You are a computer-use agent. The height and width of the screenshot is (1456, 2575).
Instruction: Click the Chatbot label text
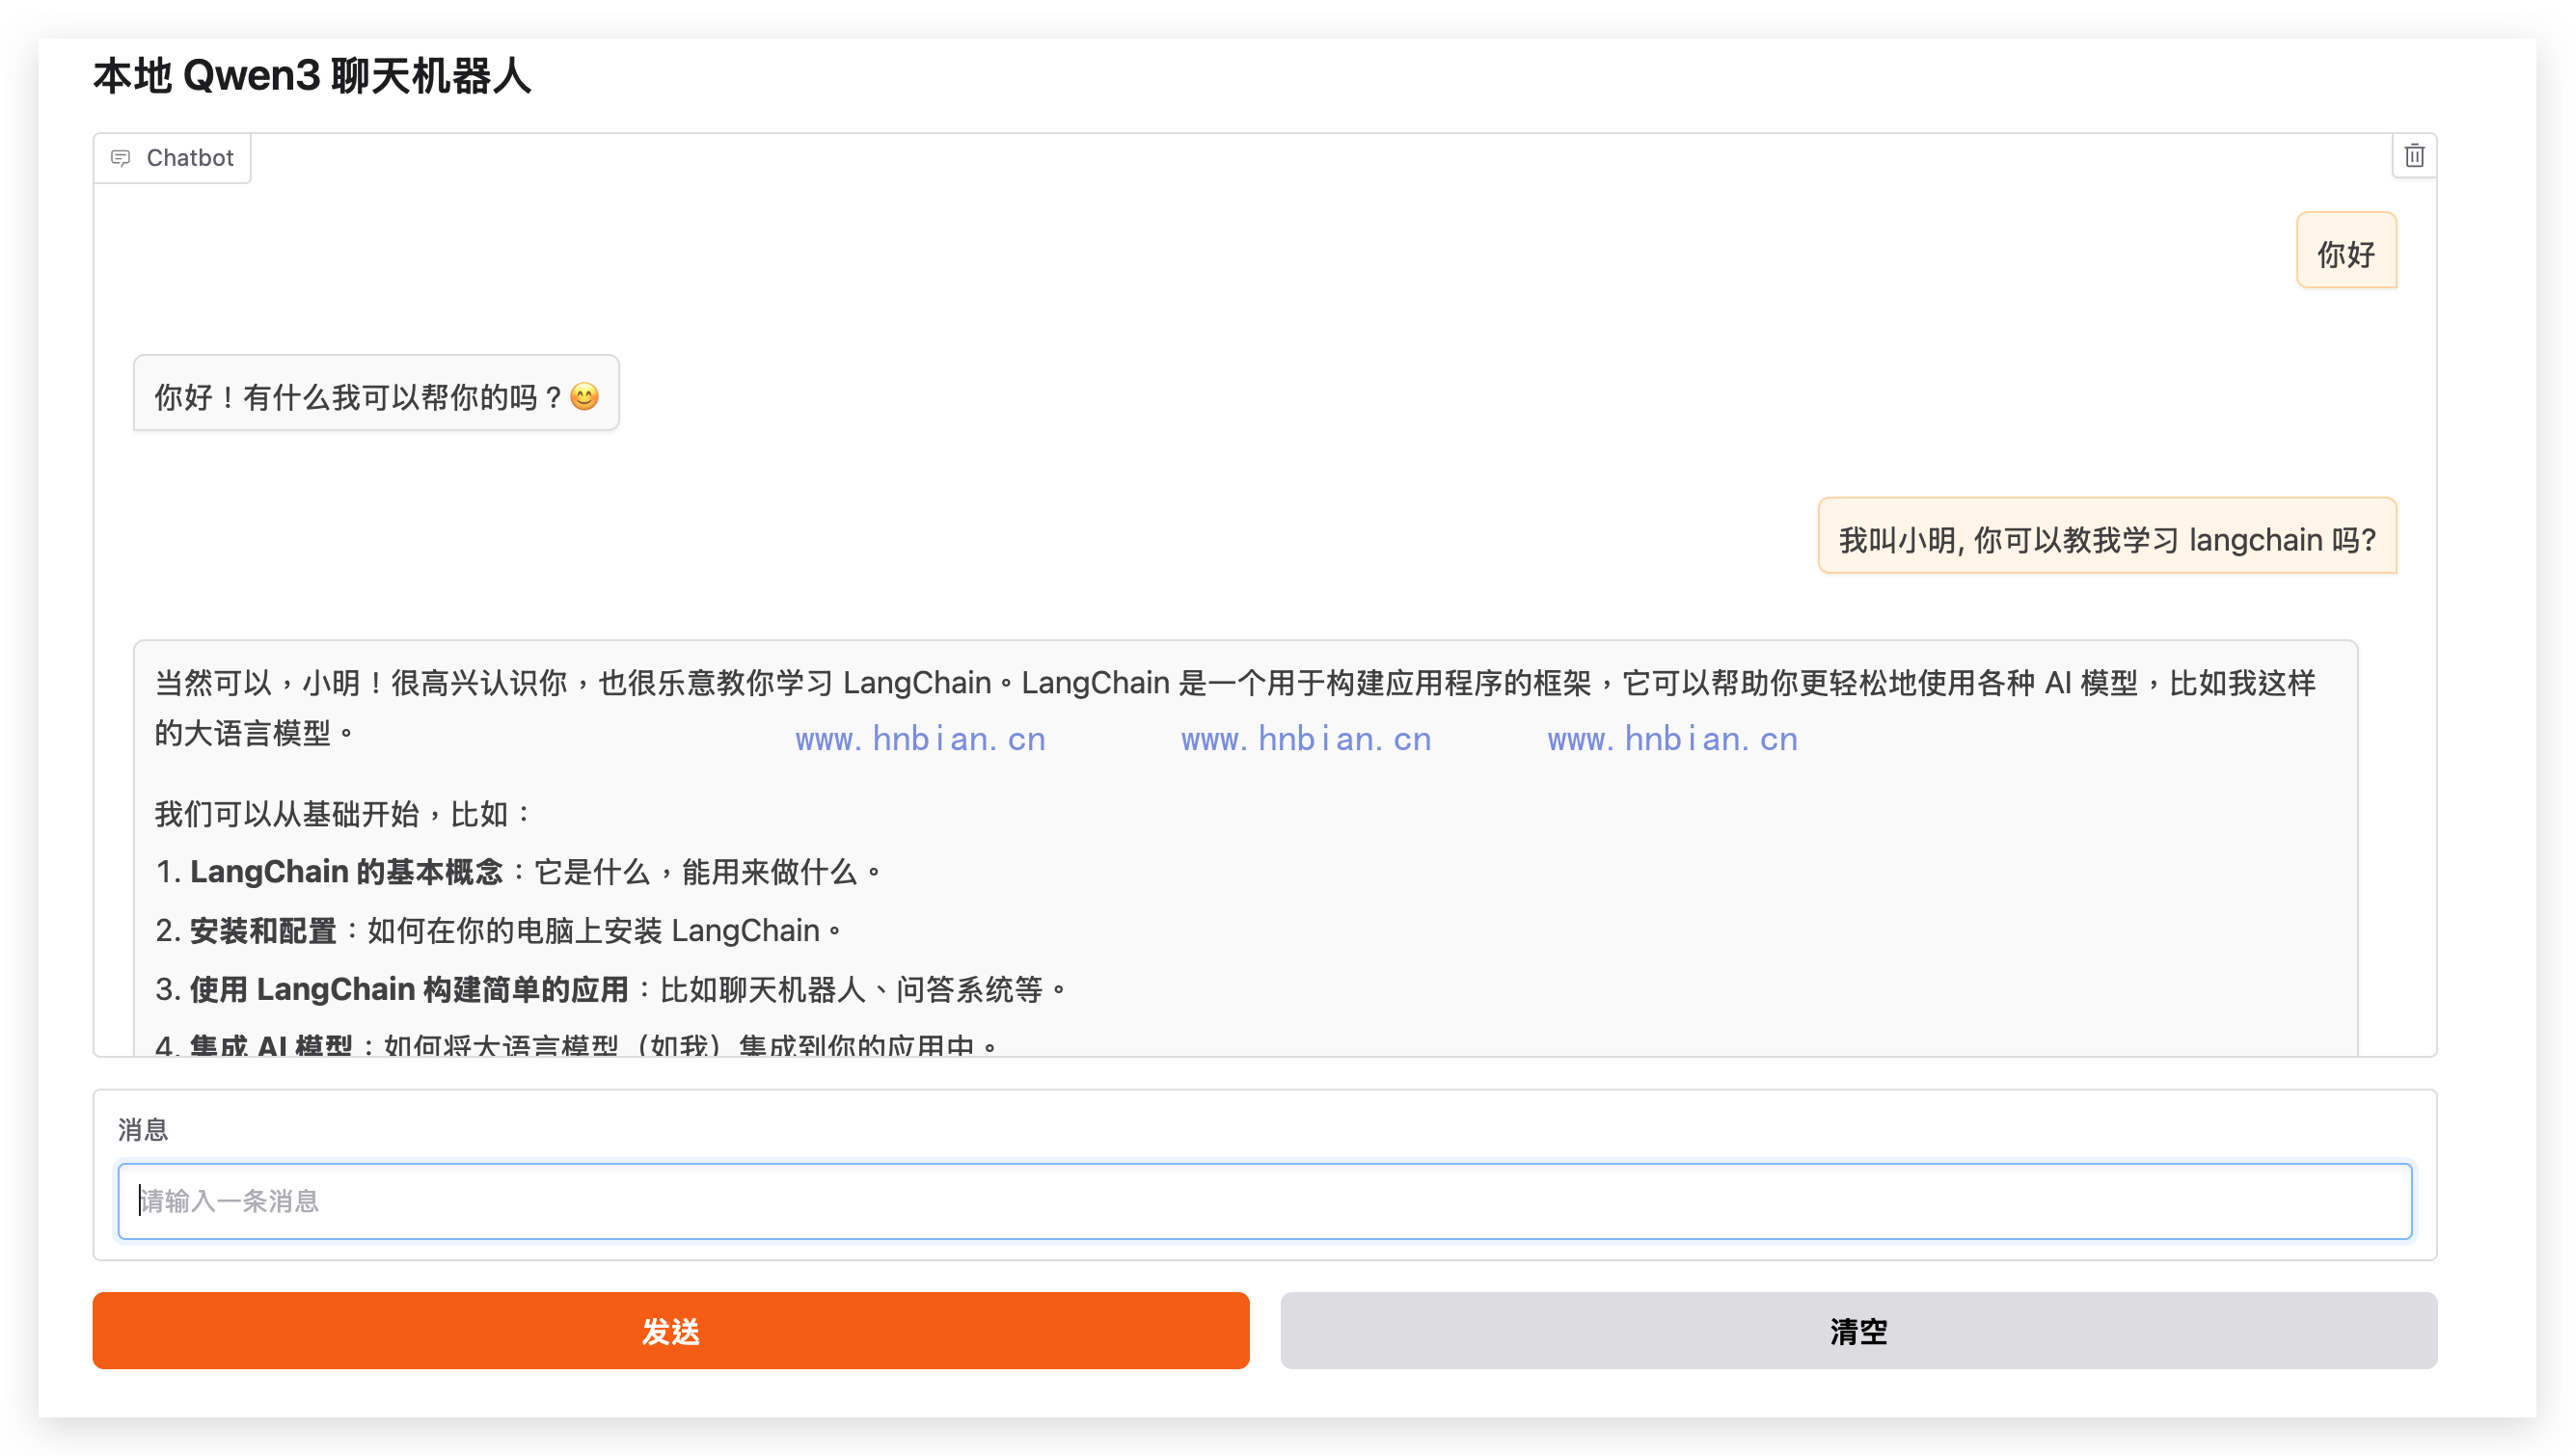189,158
